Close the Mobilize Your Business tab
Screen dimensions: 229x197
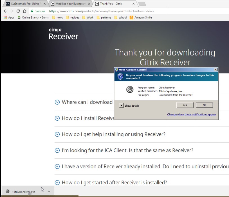coord(89,4)
